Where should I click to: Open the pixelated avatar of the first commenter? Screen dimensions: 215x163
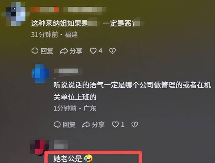coord(16,14)
